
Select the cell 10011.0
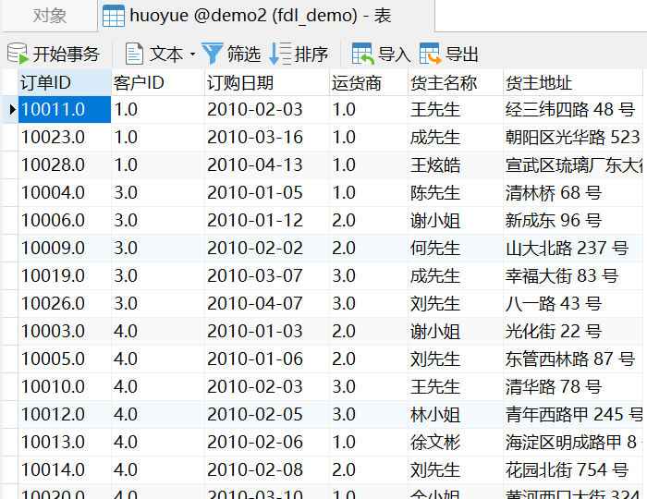click(x=65, y=110)
